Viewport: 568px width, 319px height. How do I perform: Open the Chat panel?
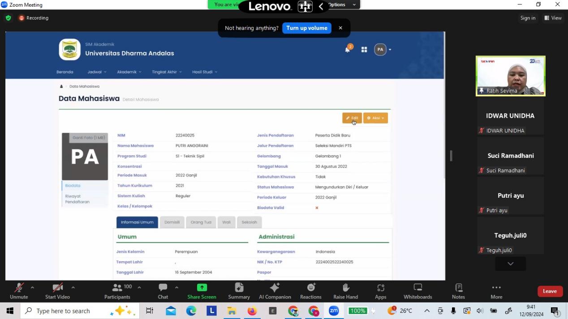tap(163, 291)
